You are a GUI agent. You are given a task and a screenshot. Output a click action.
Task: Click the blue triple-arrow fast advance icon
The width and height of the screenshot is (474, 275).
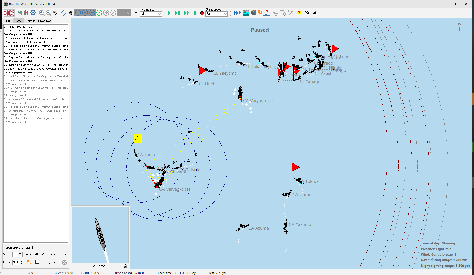point(237,13)
